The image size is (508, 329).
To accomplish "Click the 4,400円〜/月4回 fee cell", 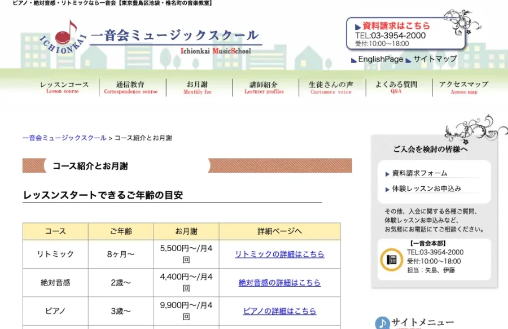I will (x=186, y=283).
